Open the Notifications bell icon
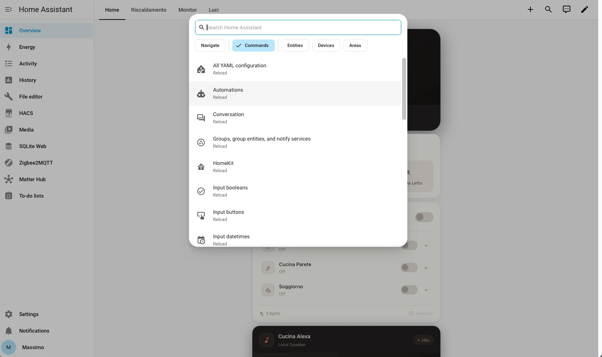The height and width of the screenshot is (357, 602). pyautogui.click(x=9, y=331)
